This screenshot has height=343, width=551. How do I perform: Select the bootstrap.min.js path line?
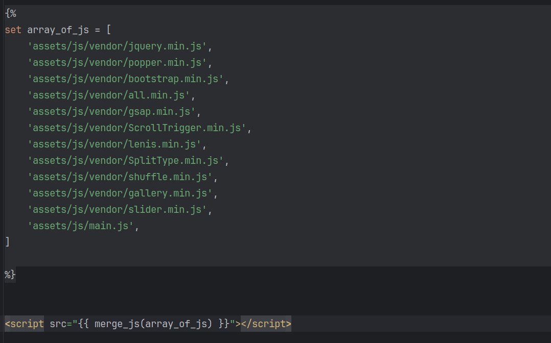pyautogui.click(x=125, y=79)
